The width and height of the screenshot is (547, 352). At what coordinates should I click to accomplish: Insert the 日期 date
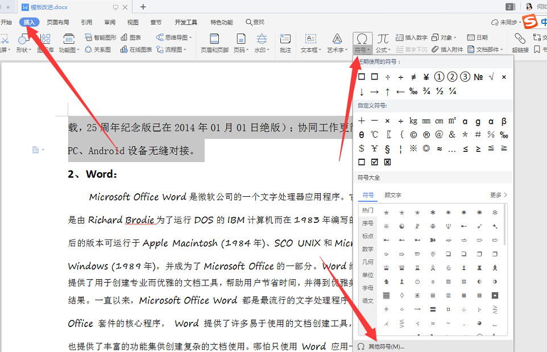[477, 38]
